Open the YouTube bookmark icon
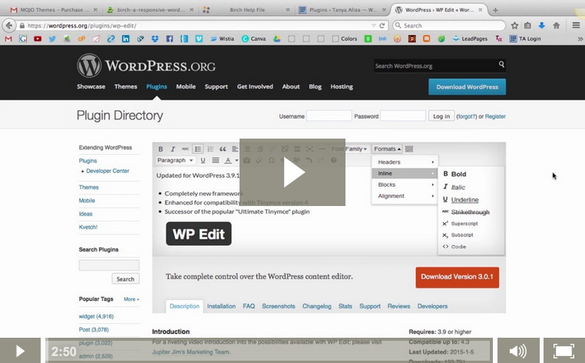 click(38, 39)
